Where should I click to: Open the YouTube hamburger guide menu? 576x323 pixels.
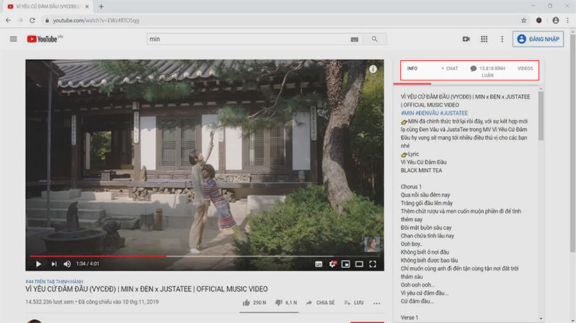[x=13, y=39]
